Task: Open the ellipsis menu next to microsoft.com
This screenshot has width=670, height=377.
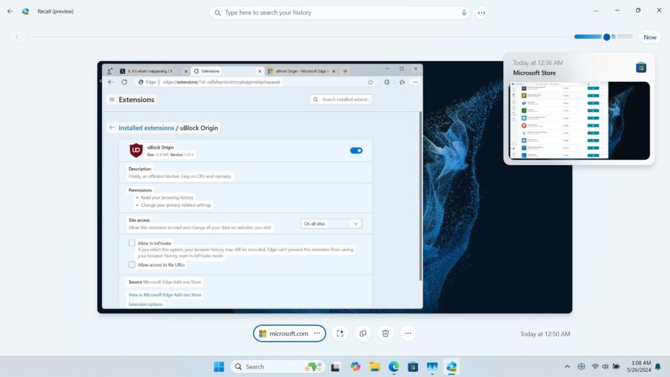Action: tap(316, 333)
